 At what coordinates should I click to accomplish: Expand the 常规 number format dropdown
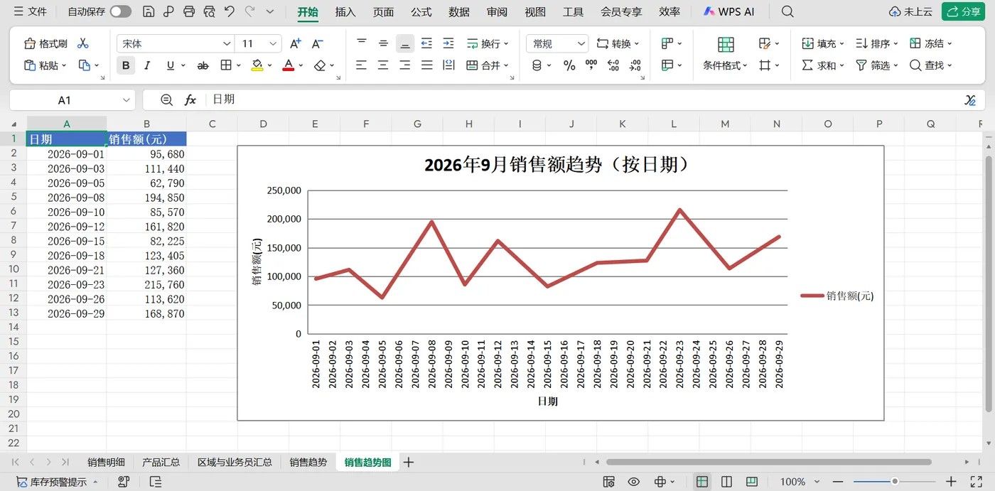click(x=581, y=44)
